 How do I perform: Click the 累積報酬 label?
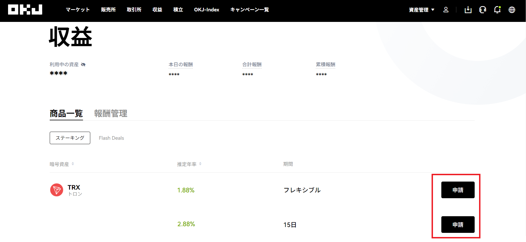[325, 65]
